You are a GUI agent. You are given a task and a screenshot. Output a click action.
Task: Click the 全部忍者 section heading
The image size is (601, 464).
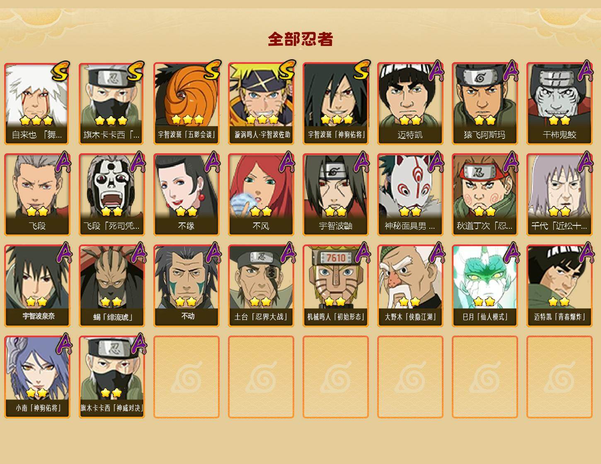(x=300, y=39)
